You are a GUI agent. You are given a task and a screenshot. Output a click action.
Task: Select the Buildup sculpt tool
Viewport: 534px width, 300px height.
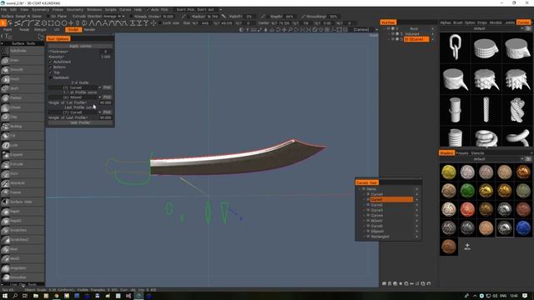tap(23, 127)
